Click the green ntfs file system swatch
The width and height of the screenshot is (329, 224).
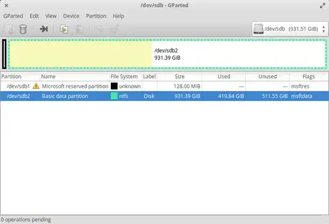pos(114,96)
